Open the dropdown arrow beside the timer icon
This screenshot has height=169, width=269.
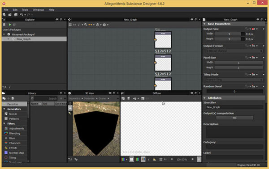point(101,25)
